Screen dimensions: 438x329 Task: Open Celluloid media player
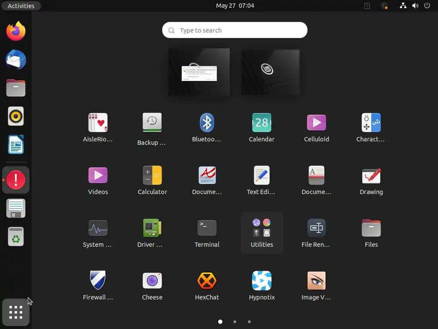tap(316, 128)
